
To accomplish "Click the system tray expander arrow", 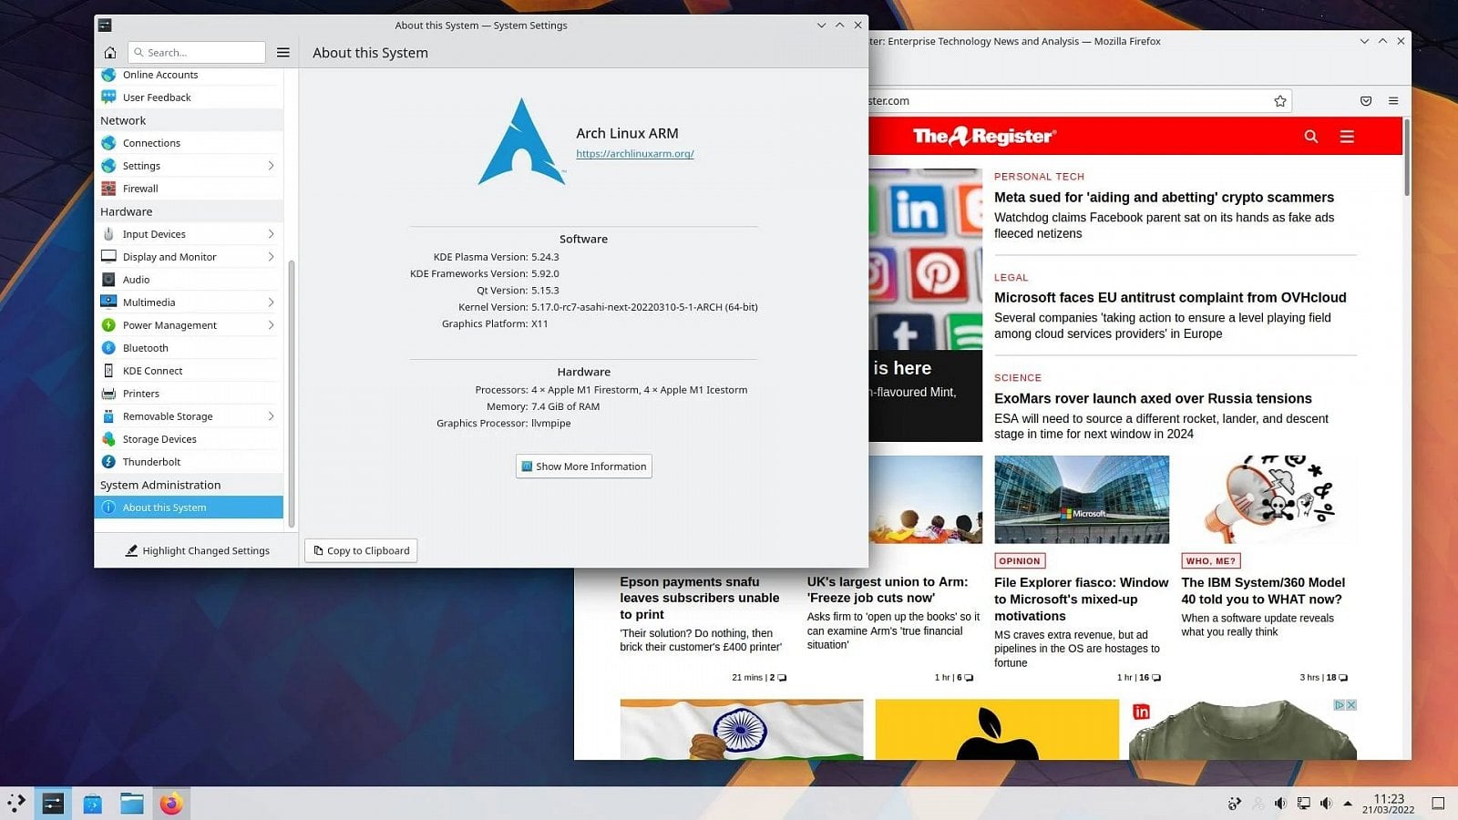I will coord(1348,803).
